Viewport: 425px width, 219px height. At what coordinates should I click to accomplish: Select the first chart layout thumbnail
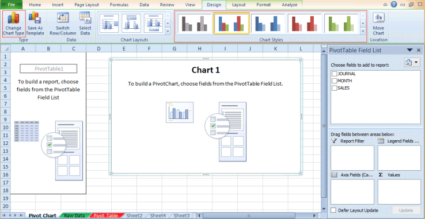click(109, 24)
